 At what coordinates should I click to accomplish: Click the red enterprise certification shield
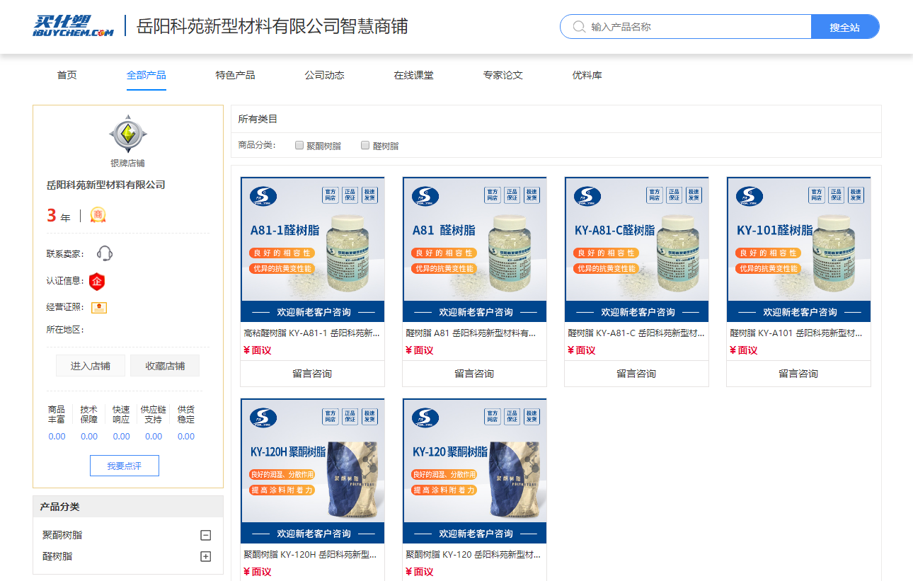[x=97, y=281]
